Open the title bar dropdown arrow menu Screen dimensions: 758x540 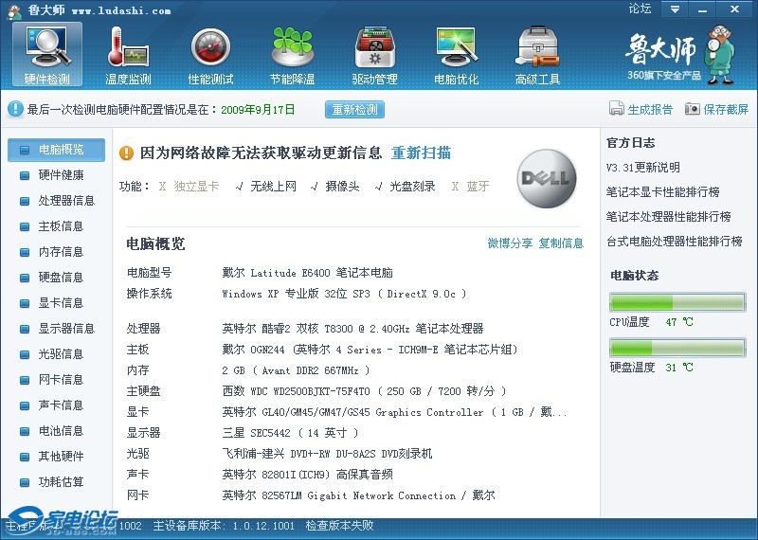tap(675, 9)
